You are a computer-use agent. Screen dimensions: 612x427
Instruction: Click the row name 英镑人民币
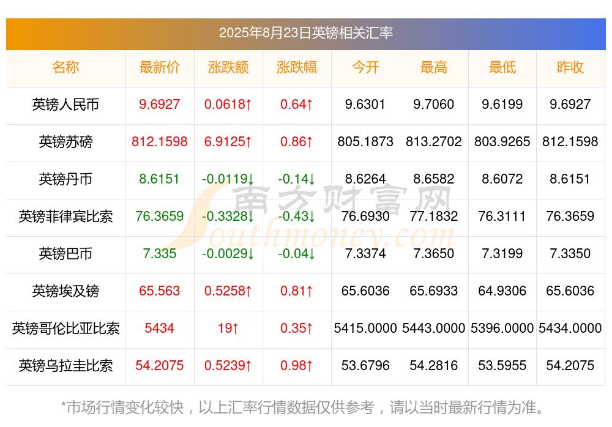65,104
